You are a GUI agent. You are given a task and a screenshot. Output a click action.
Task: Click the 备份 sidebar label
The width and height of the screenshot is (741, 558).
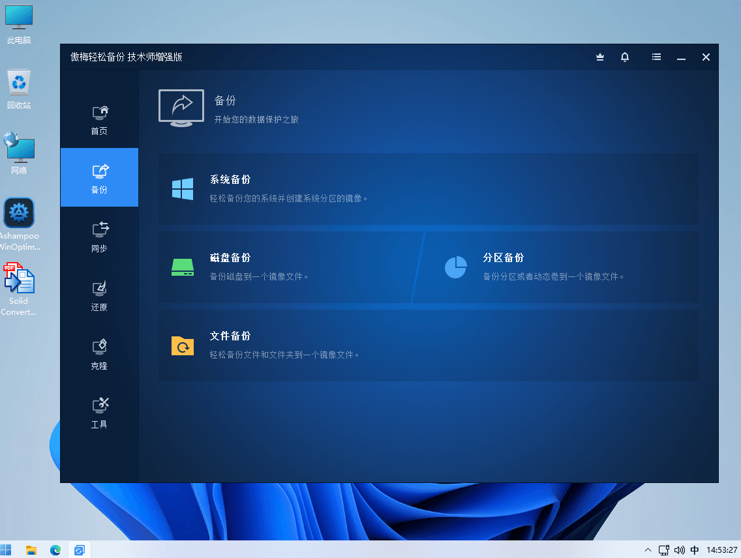99,190
